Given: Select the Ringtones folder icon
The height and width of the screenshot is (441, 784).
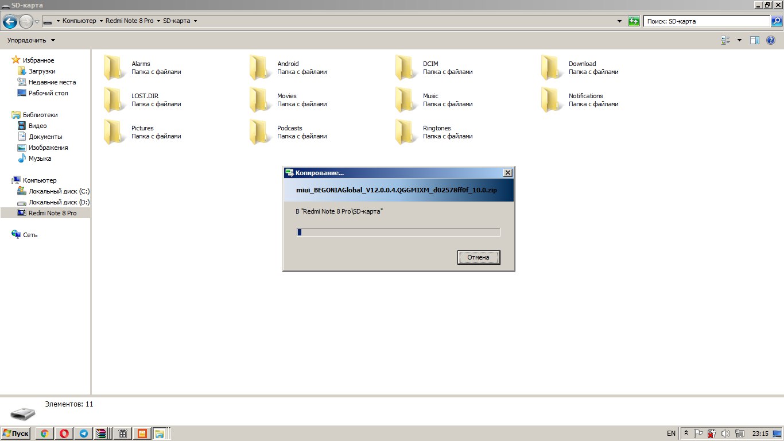Looking at the screenshot, I should [406, 132].
